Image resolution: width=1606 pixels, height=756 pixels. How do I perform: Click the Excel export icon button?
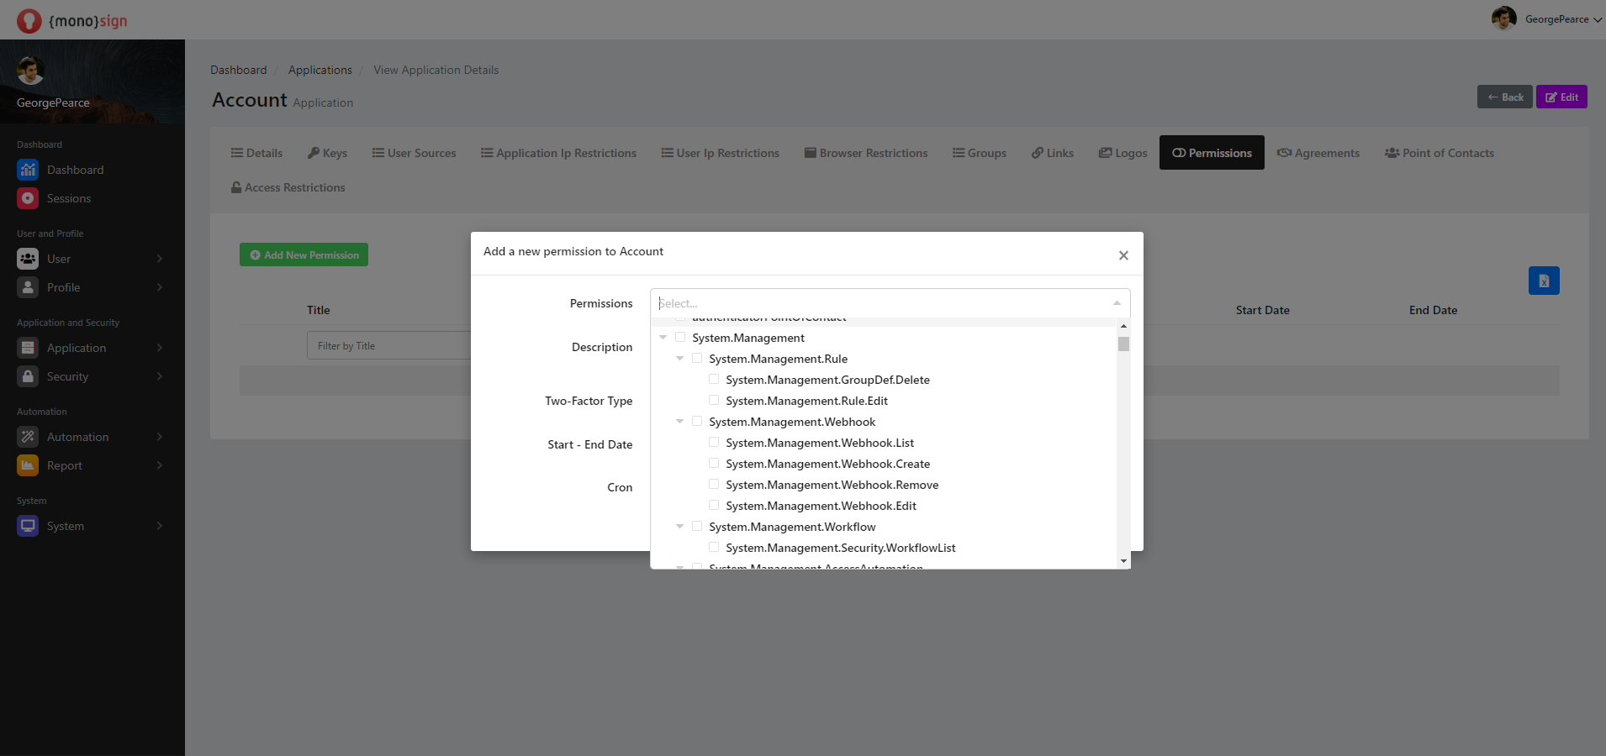click(x=1543, y=281)
